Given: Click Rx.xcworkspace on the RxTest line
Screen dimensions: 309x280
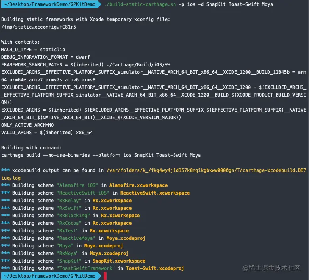Looking at the screenshot, I should point(109,231).
